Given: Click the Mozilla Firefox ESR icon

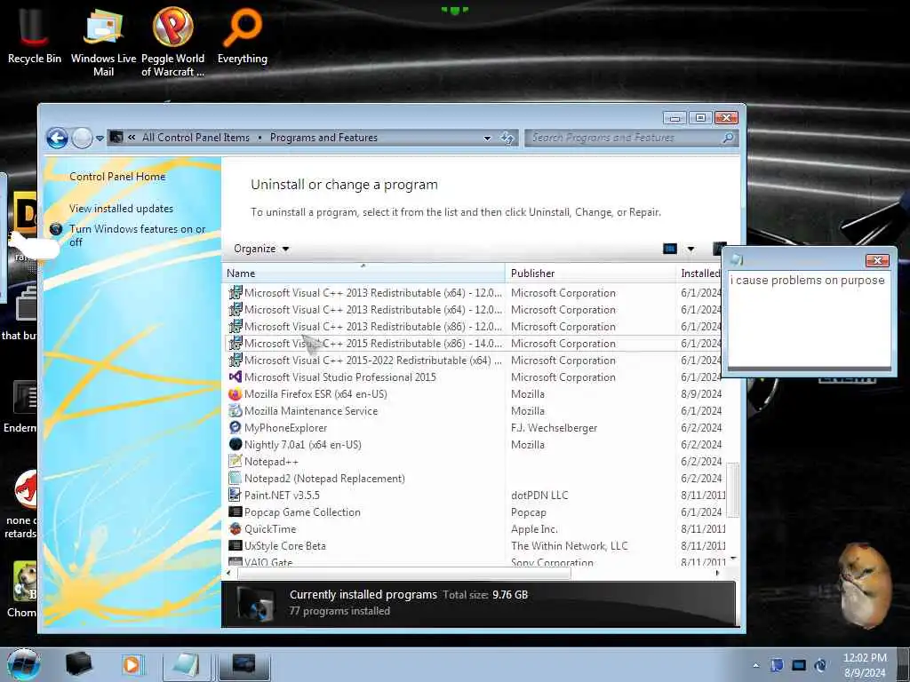Looking at the screenshot, I should (x=235, y=393).
